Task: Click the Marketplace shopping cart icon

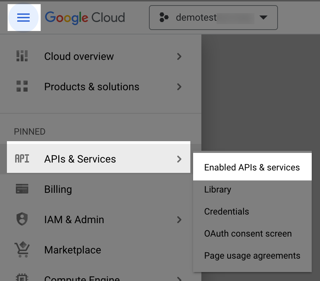Action: [22, 250]
